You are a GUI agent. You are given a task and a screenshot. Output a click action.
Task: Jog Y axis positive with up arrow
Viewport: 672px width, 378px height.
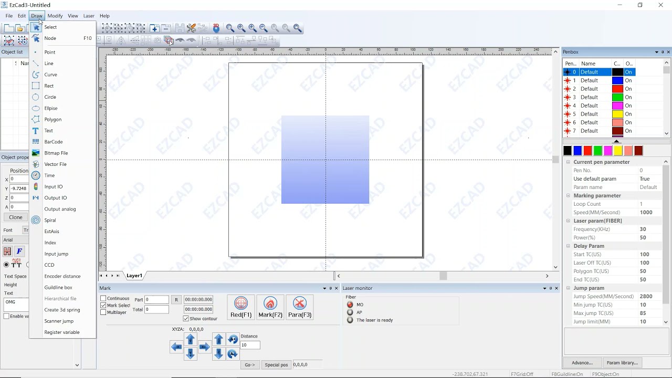tap(191, 340)
